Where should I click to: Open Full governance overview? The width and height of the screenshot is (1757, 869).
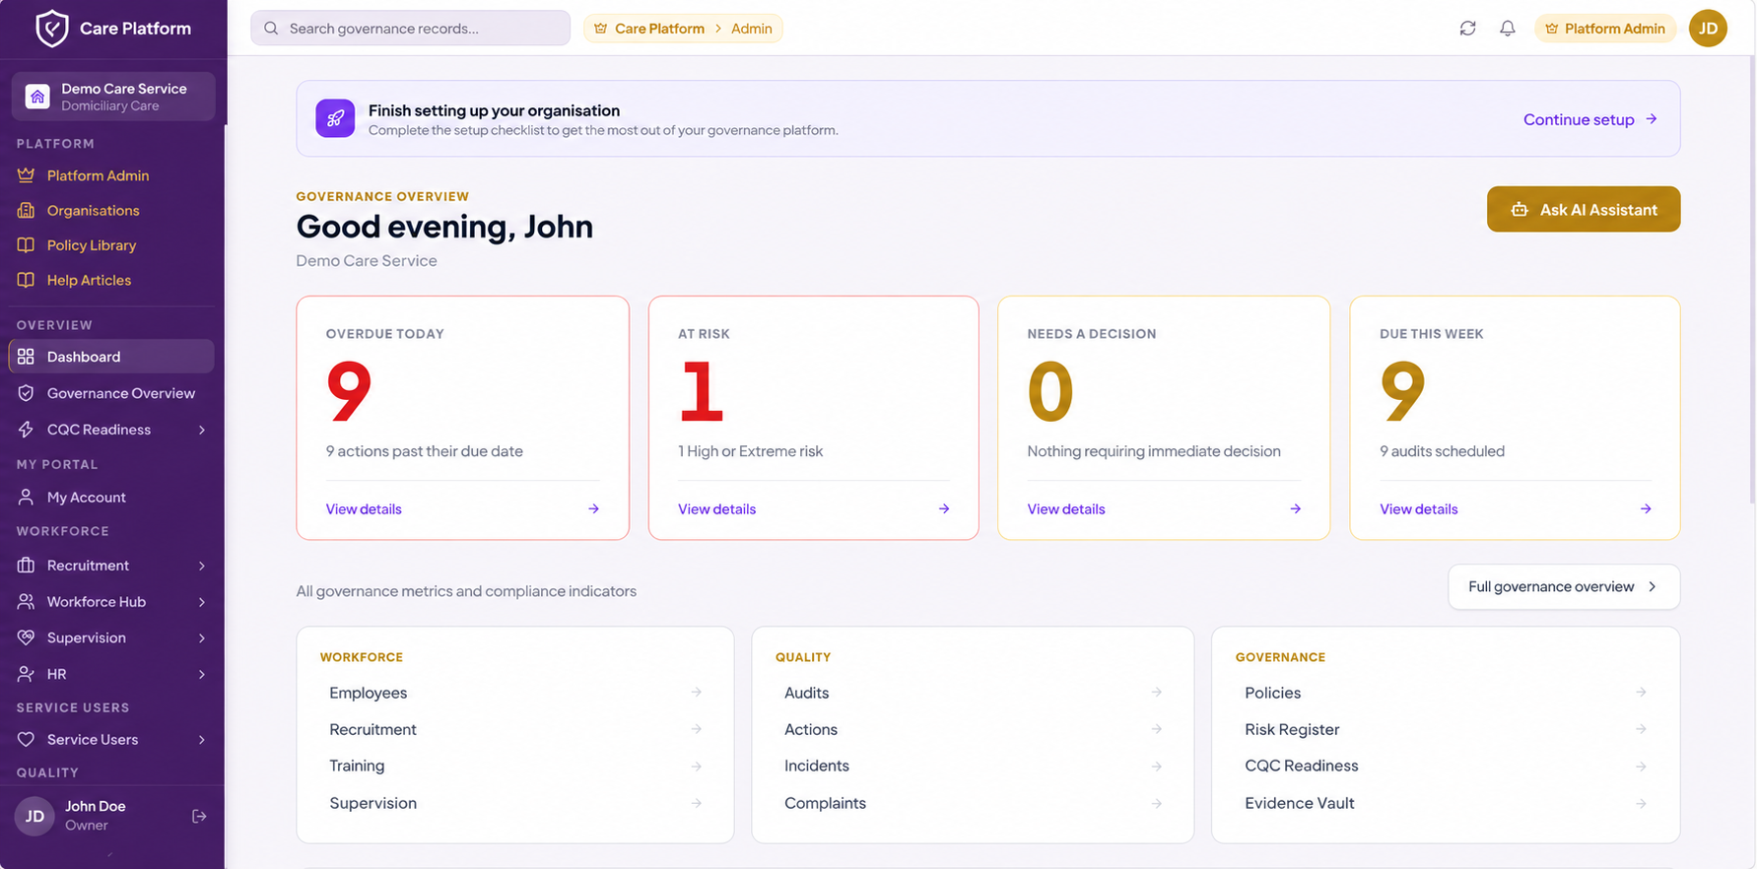[x=1563, y=586]
